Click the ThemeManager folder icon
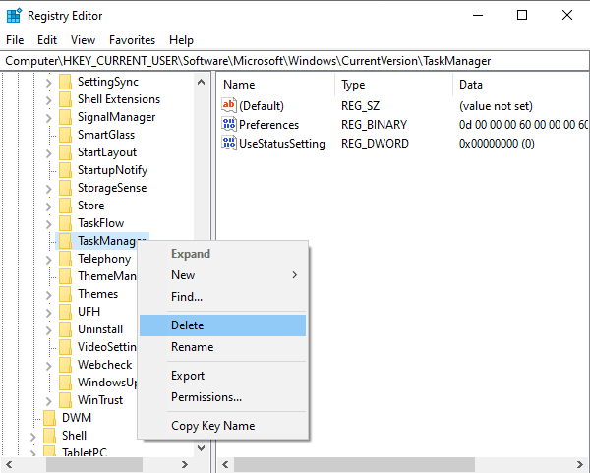Viewport: 590px width, 473px height. [65, 276]
